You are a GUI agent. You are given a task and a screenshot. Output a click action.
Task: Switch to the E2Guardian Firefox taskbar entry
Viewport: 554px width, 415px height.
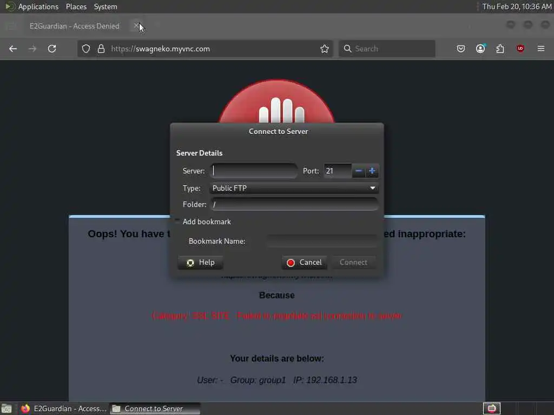point(64,409)
